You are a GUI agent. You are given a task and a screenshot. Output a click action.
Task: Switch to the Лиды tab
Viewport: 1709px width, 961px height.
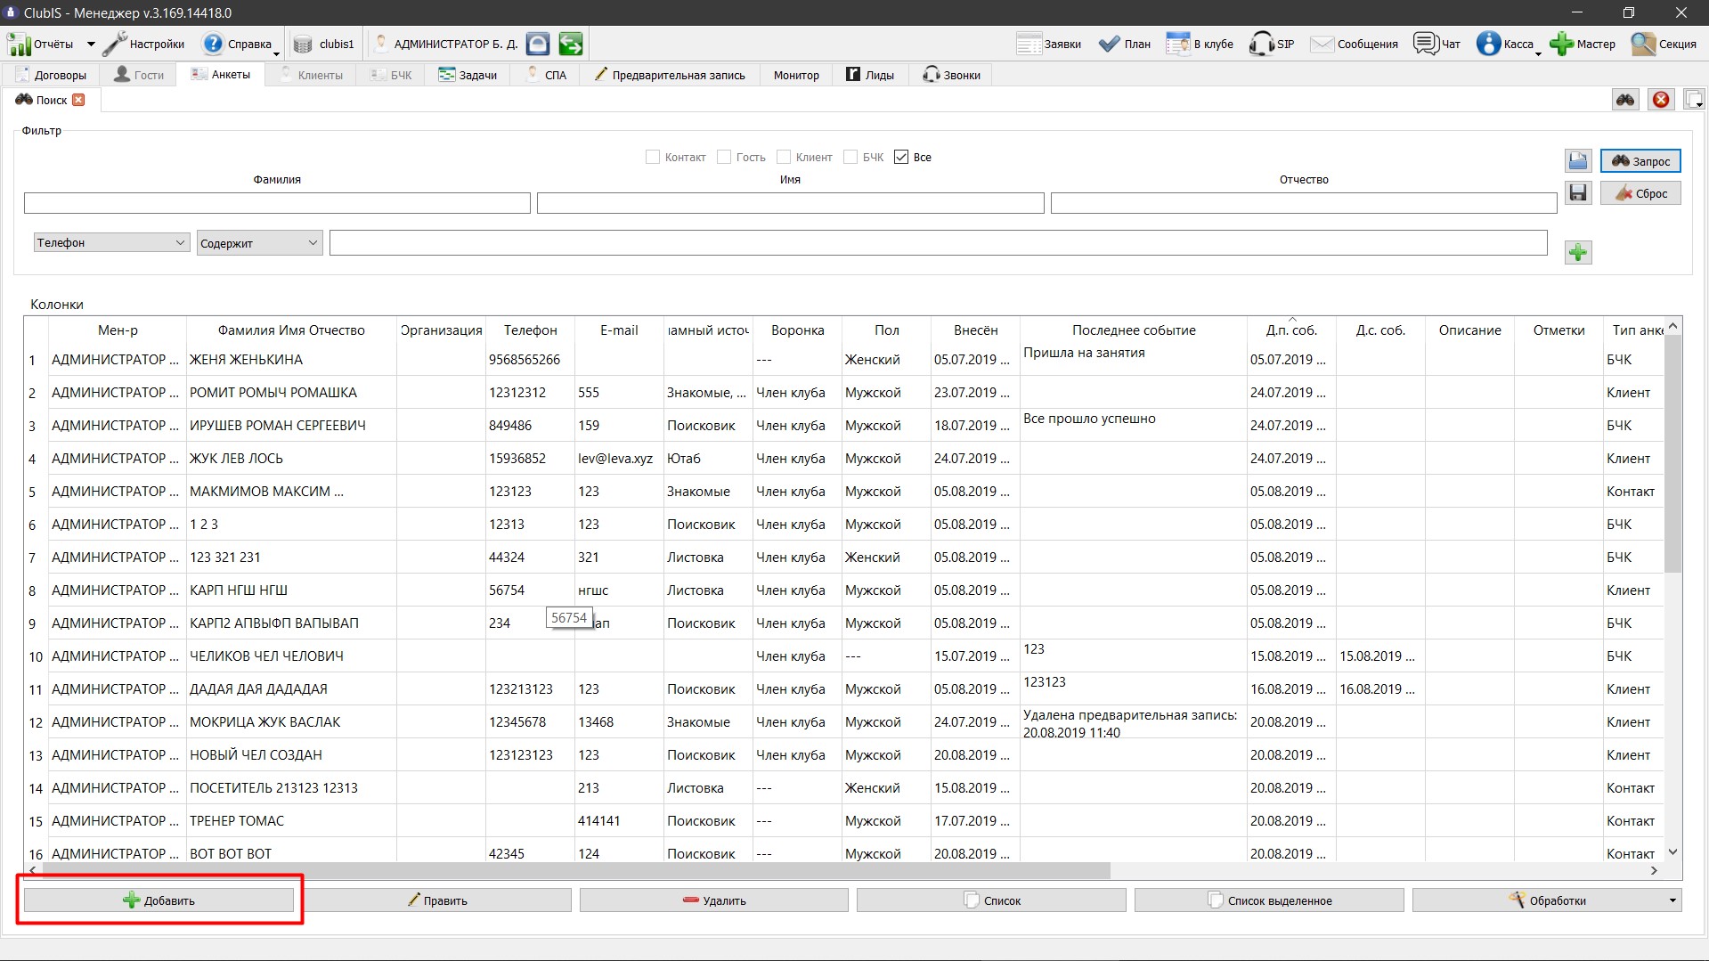tap(870, 75)
